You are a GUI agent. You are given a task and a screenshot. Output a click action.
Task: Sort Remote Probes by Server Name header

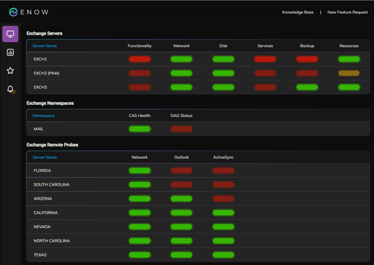45,157
